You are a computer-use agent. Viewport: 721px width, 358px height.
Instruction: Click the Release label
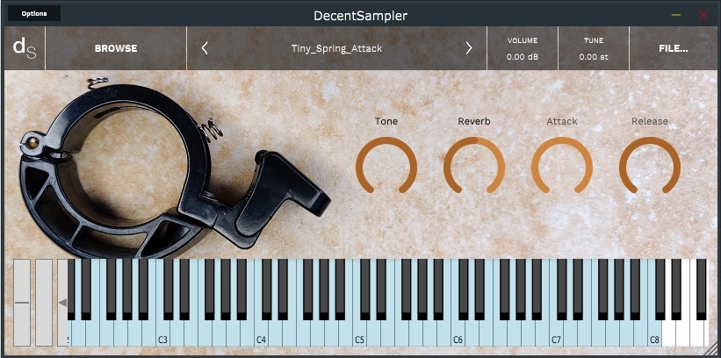(x=650, y=121)
